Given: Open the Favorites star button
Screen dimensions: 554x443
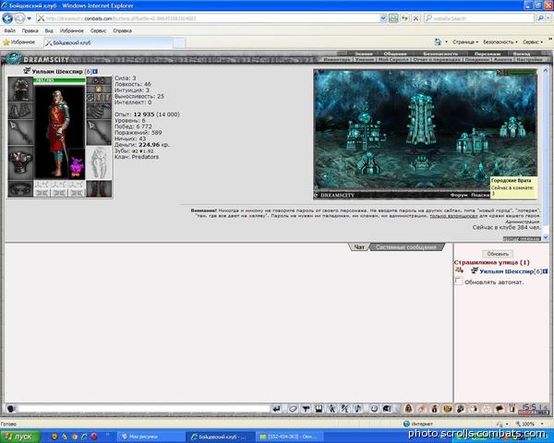Looking at the screenshot, I should click(19, 42).
